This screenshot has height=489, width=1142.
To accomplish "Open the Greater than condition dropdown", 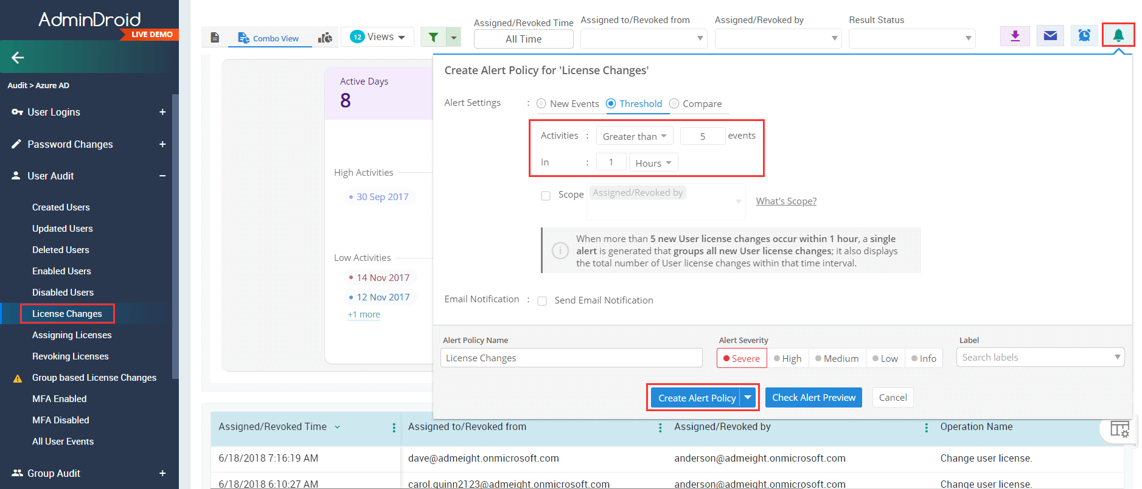I will (634, 136).
